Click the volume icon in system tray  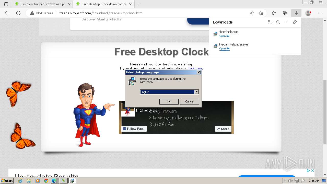click(x=291, y=181)
